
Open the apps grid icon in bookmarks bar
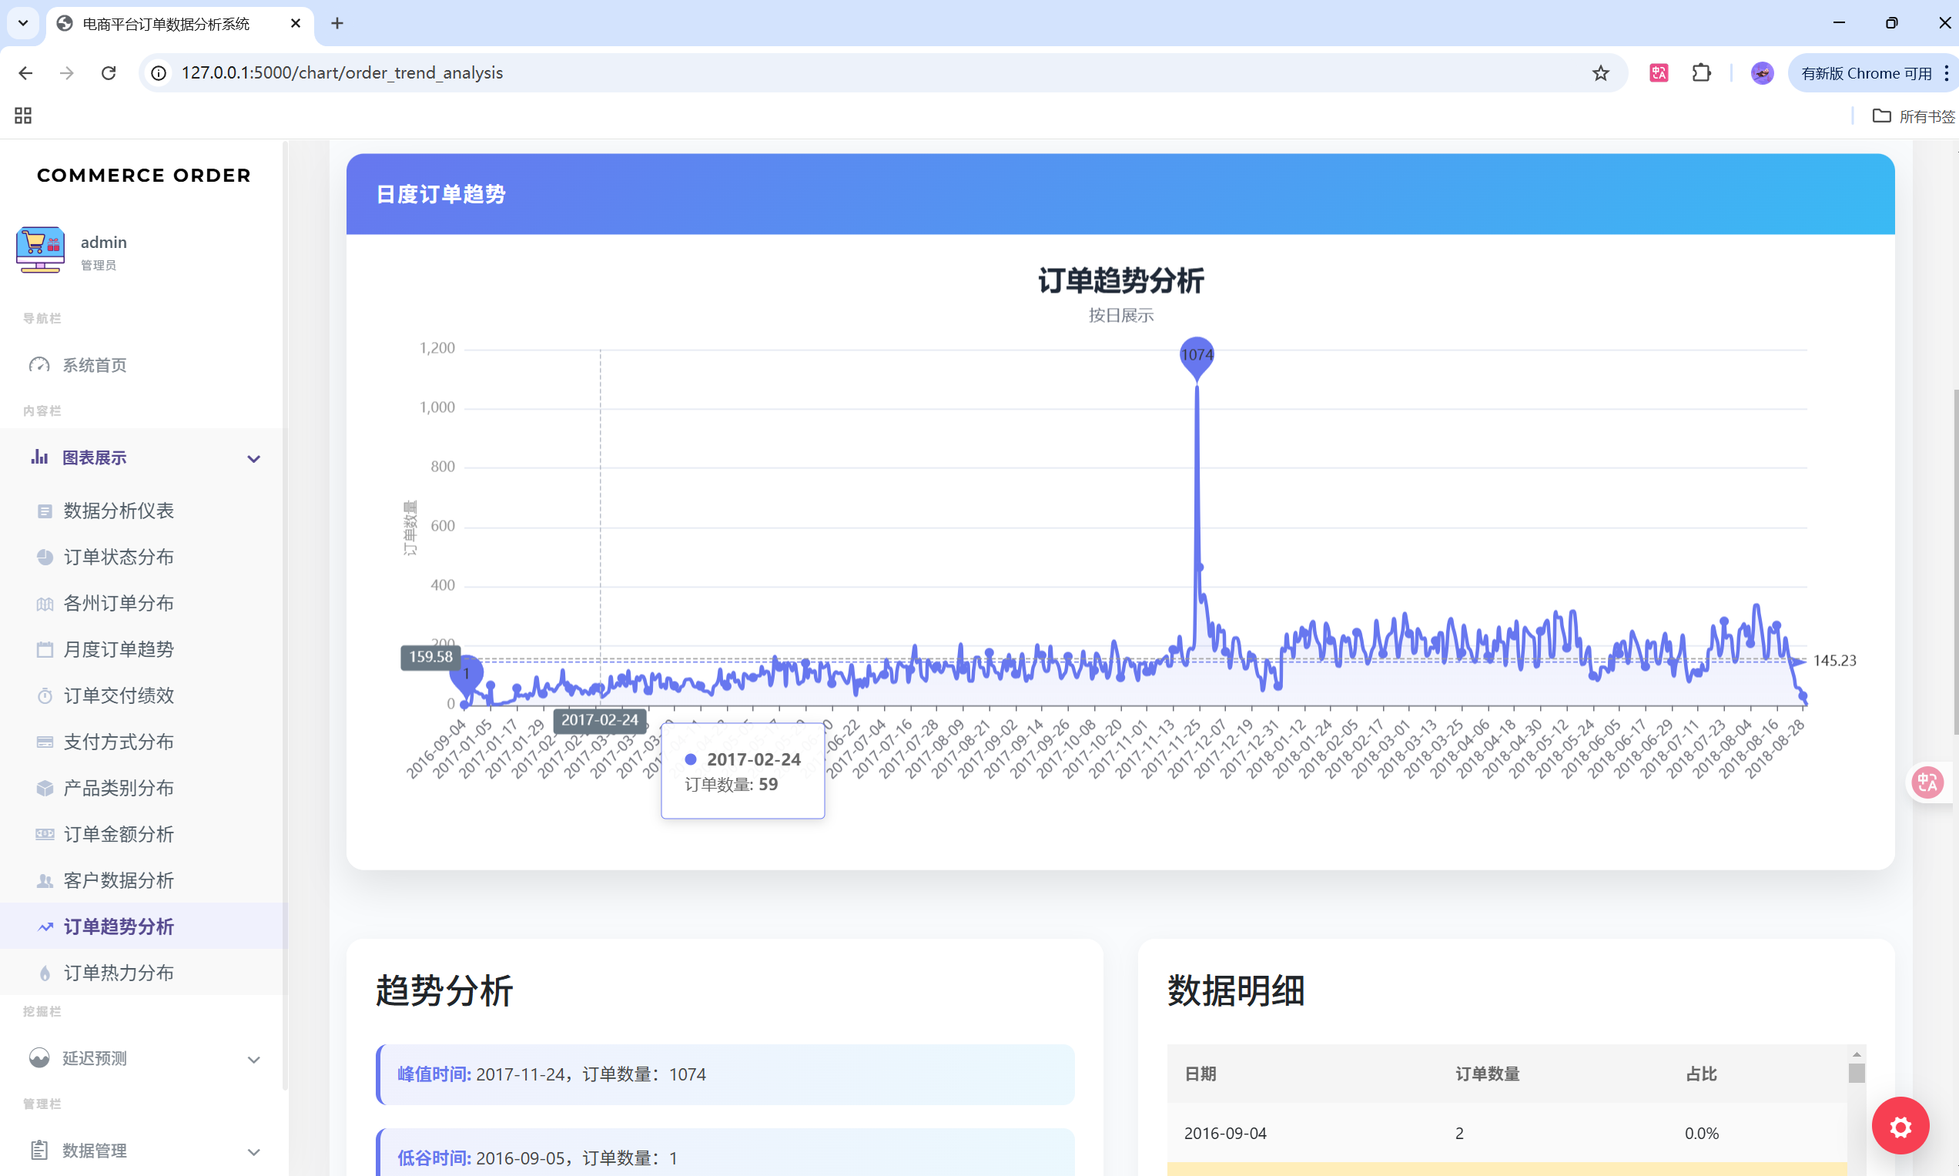pos(23,116)
